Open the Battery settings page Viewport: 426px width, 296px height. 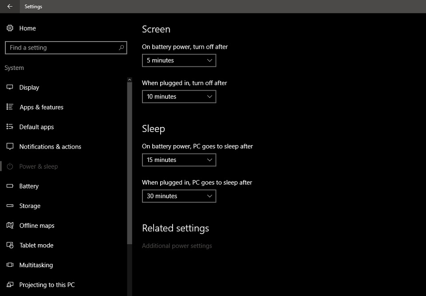coord(29,186)
